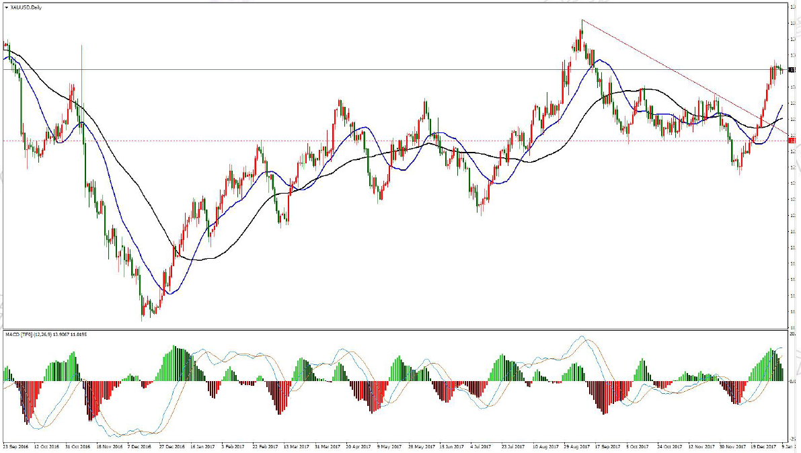
Task: Click the 27 Dec 2016 date label
Action: (171, 447)
